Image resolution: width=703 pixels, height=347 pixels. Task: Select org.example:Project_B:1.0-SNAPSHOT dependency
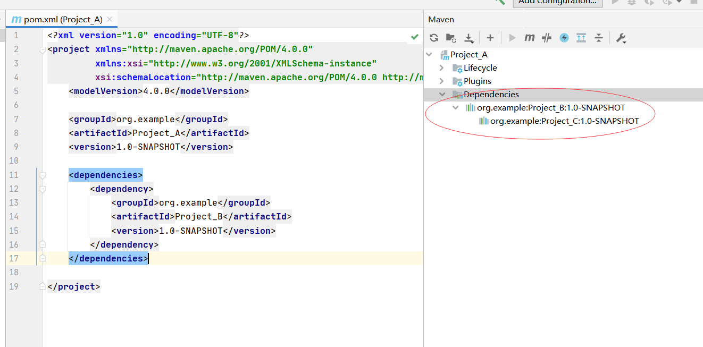coord(551,108)
